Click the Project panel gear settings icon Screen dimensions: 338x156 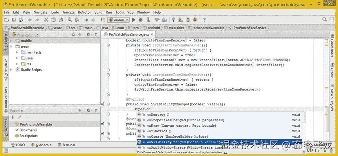pos(89,34)
